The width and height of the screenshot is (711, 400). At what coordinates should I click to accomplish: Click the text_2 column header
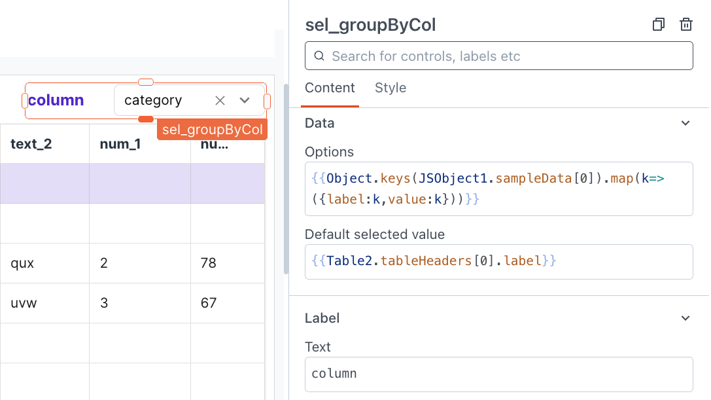[31, 144]
